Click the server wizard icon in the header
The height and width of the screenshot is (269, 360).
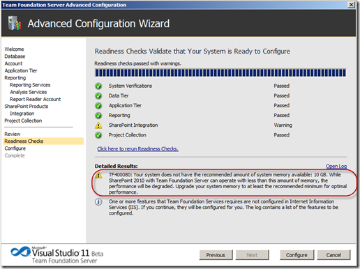[x=15, y=23]
